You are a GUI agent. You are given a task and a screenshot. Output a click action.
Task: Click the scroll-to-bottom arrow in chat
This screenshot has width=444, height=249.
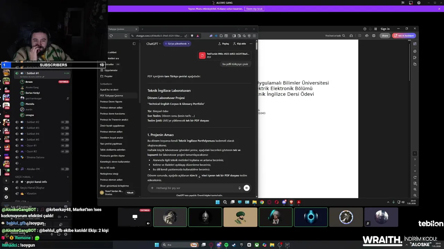point(199,176)
